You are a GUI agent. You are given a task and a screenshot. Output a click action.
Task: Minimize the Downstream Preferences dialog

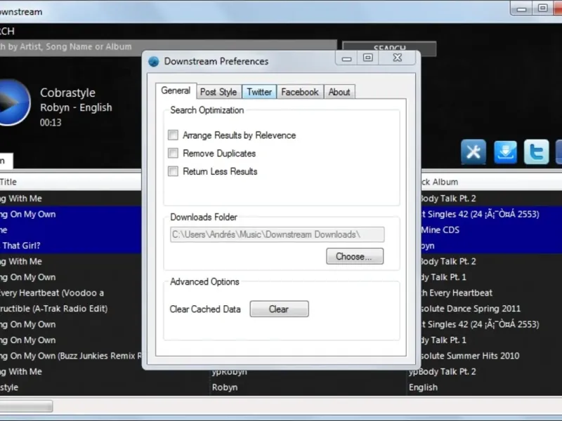(x=346, y=58)
